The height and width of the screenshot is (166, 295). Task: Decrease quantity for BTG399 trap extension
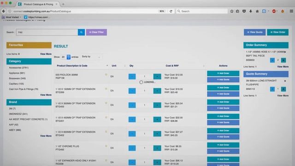[132, 91]
